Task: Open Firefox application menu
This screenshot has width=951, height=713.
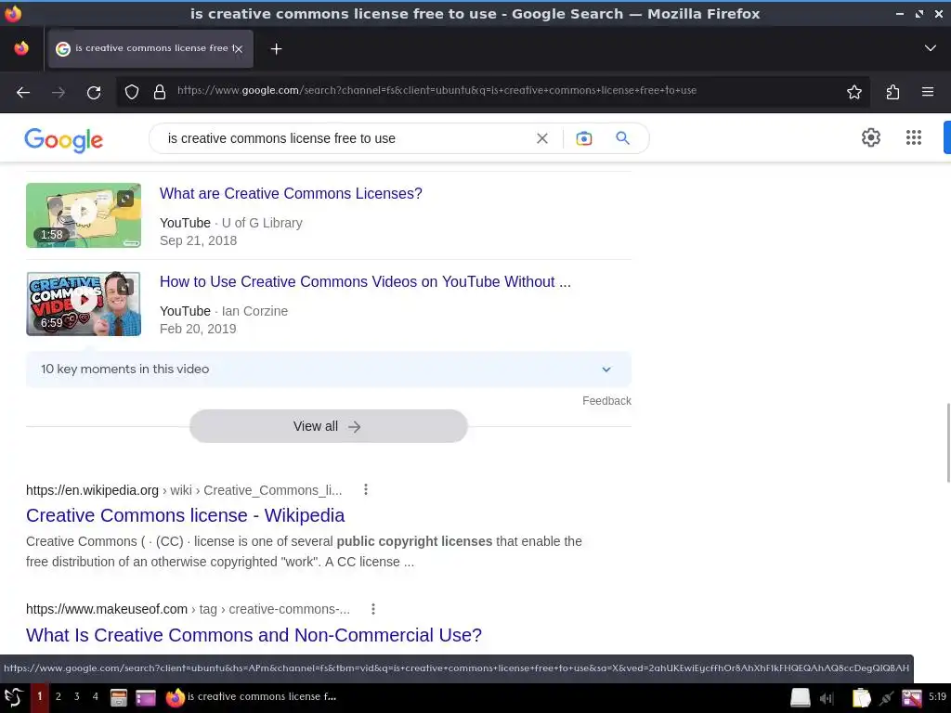Action: point(928,92)
